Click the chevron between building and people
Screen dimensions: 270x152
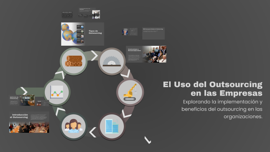click(x=93, y=132)
